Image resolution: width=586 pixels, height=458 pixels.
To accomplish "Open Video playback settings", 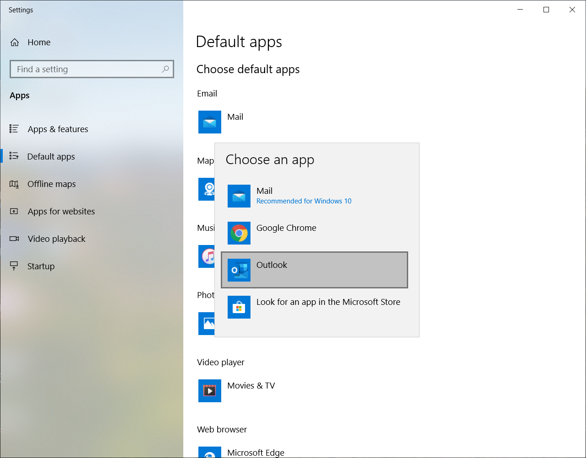I will click(x=91, y=239).
